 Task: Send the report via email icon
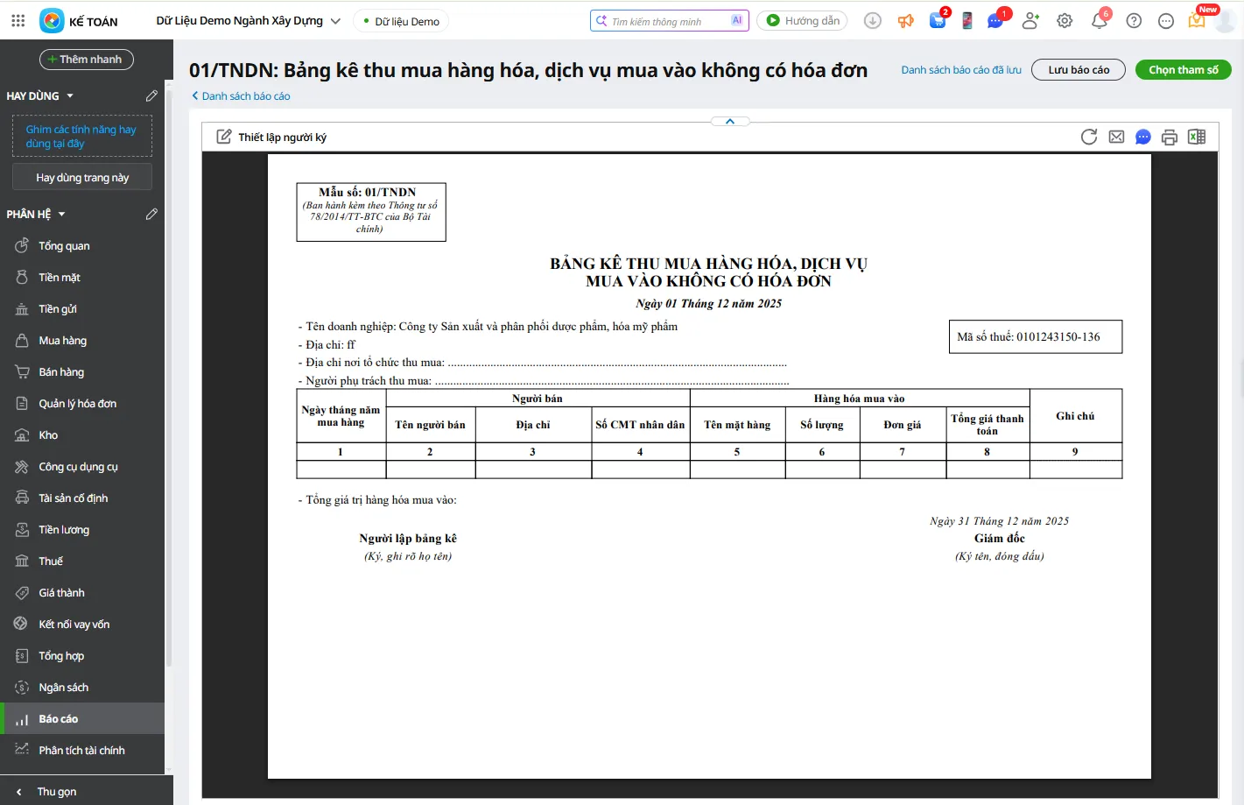(x=1115, y=137)
